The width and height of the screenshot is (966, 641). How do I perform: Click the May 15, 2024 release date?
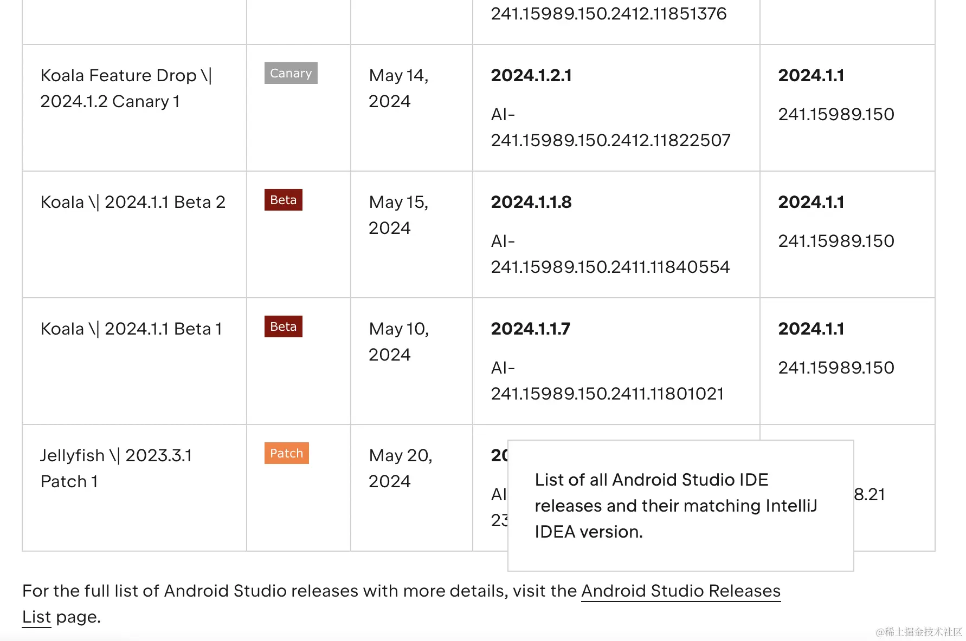398,215
